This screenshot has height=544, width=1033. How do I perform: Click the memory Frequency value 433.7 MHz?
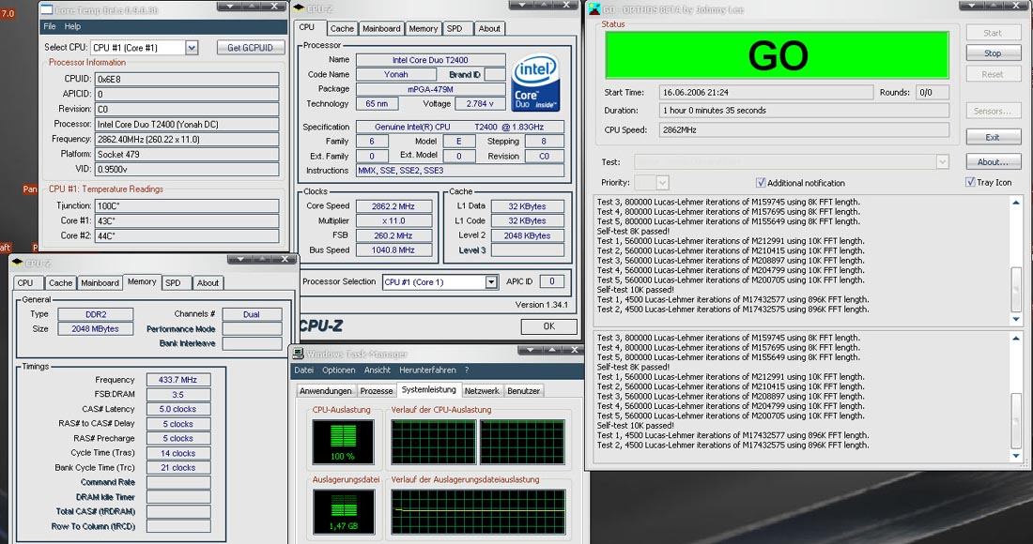177,380
